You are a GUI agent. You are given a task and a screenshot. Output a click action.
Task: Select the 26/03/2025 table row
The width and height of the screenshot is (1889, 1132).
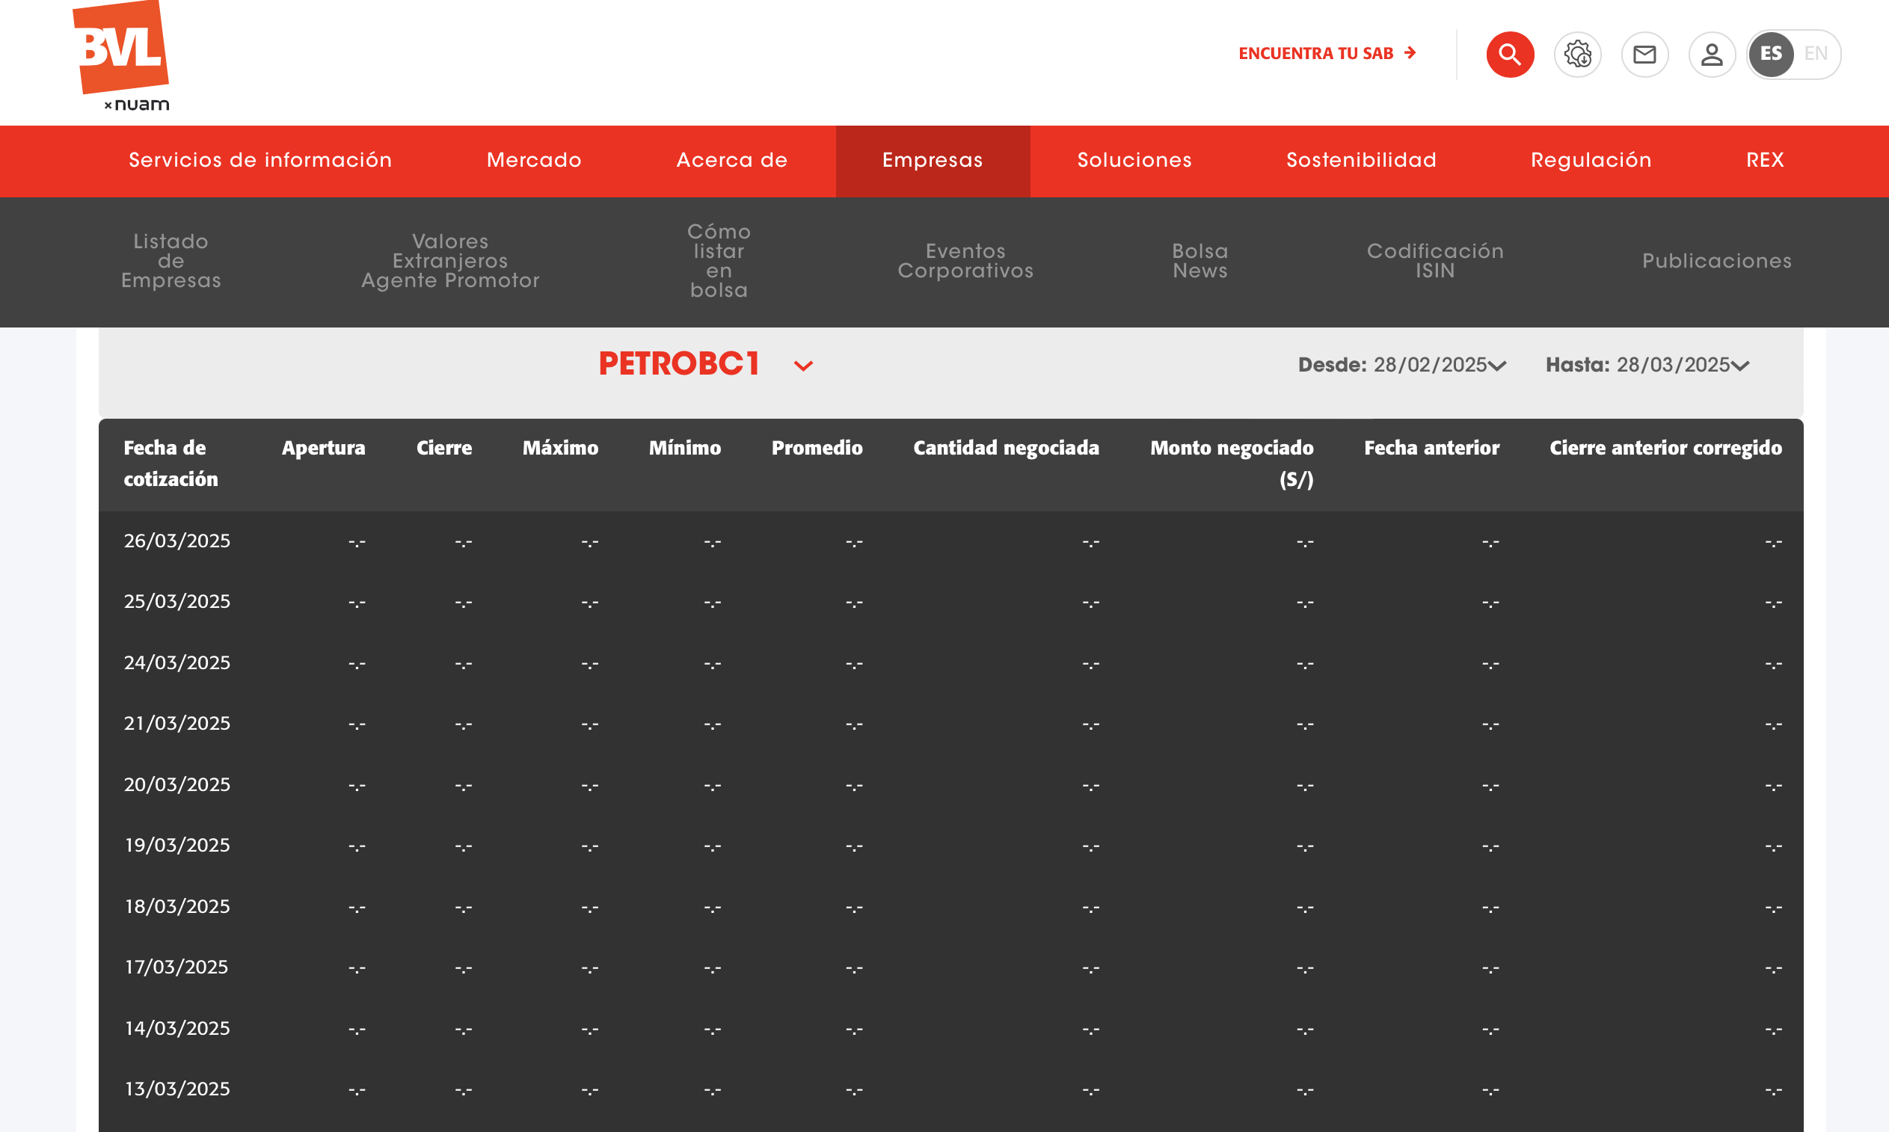pyautogui.click(x=177, y=541)
